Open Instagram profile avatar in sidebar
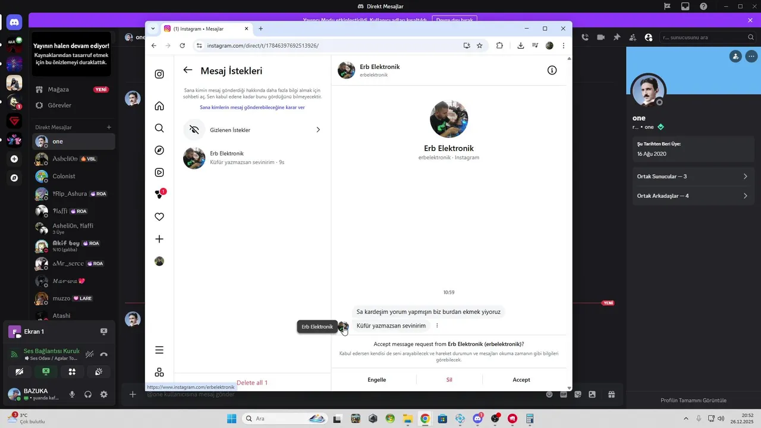761x428 pixels. [x=159, y=261]
